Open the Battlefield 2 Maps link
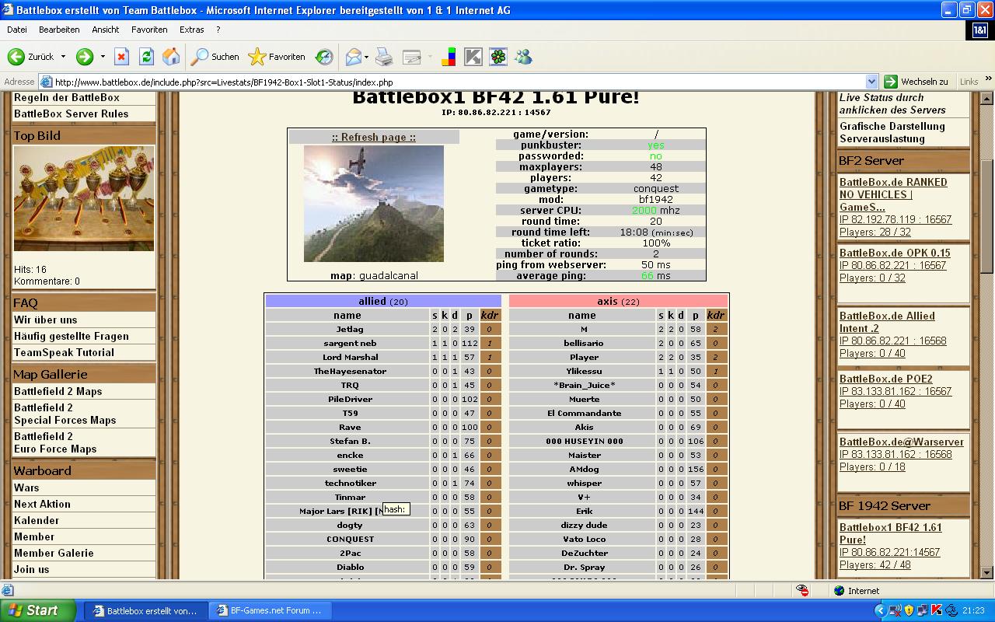 58,391
